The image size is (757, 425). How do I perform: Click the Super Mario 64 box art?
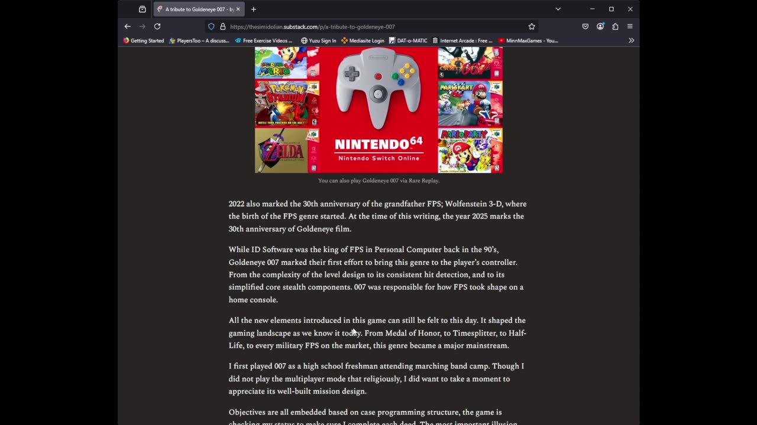tap(287, 63)
